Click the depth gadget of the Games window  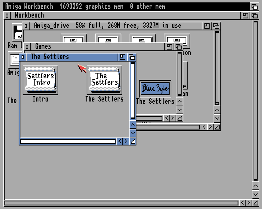pos(178,47)
